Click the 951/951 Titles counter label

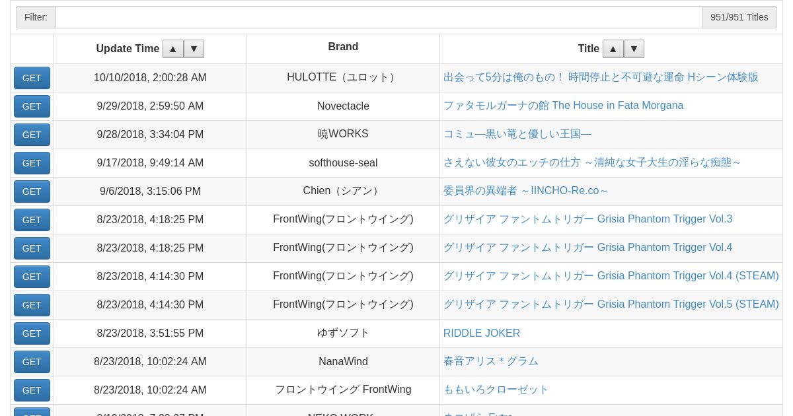pos(739,17)
